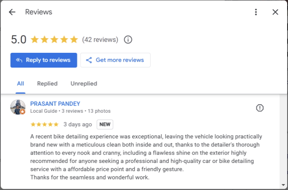Switch to the Replied tab

coord(47,84)
